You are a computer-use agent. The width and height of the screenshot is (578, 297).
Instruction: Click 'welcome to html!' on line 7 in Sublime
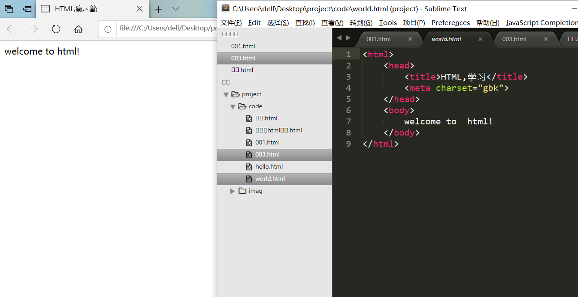pos(449,122)
